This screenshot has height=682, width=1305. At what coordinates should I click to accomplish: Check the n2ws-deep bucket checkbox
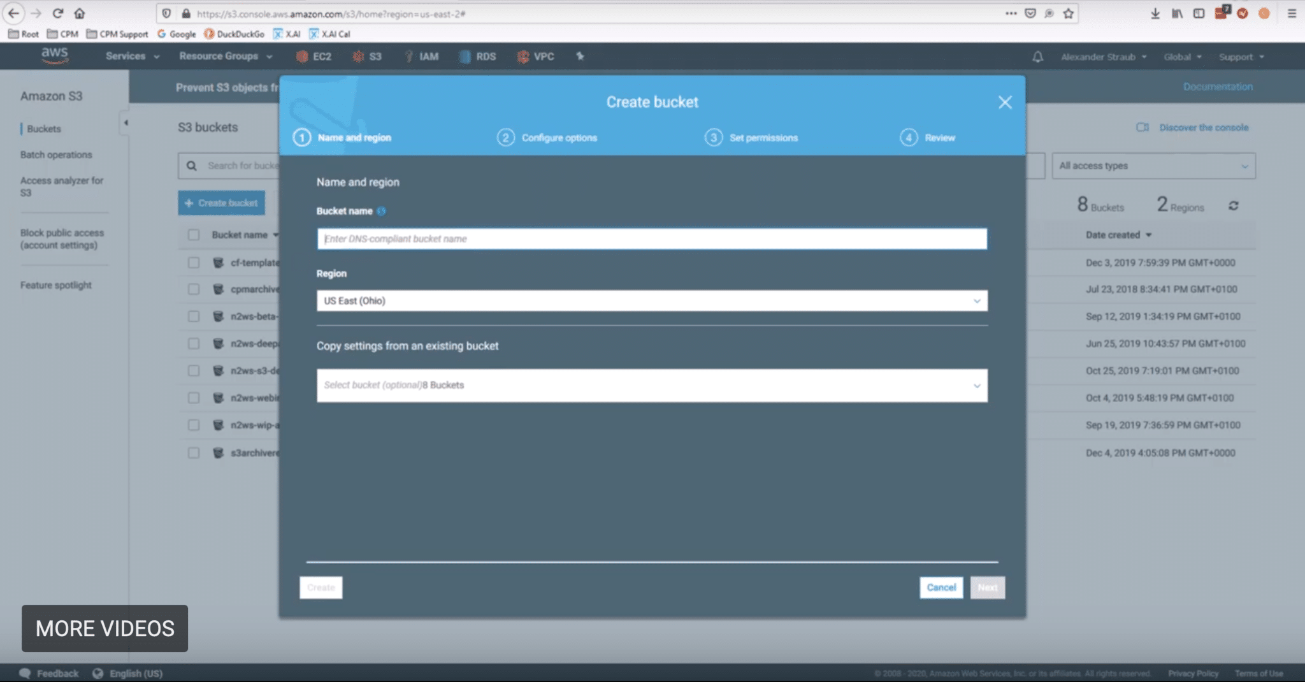click(194, 344)
